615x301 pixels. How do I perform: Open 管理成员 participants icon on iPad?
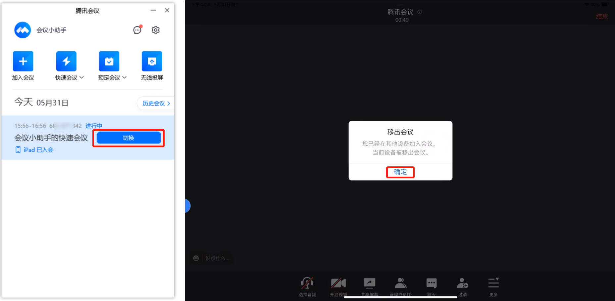point(400,283)
